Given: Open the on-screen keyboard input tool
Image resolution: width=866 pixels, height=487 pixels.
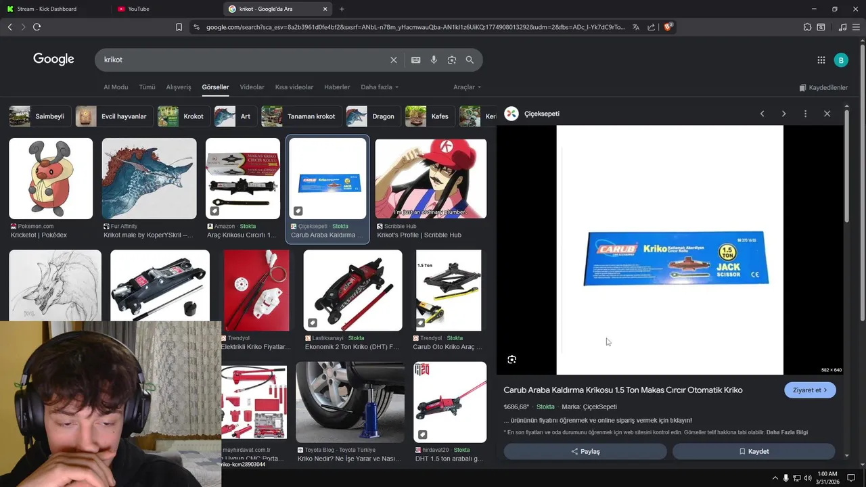Looking at the screenshot, I should pos(416,60).
